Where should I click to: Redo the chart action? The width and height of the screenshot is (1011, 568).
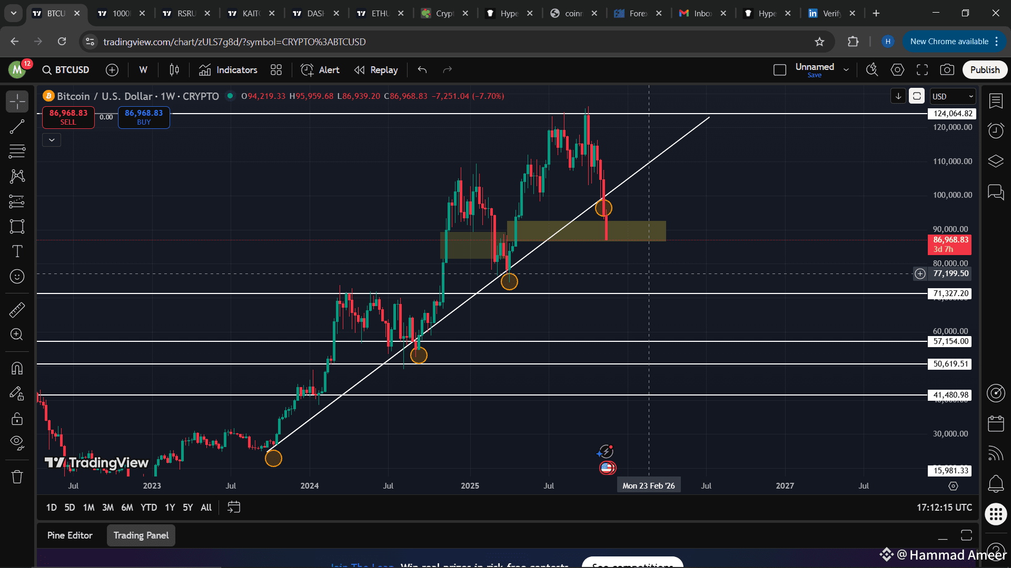click(x=448, y=70)
